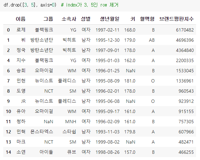
Task: Click the birthdate 1997-02-11
Action: point(107,30)
